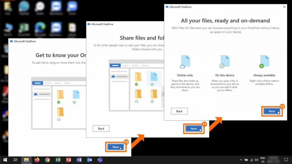Select the Online-only cloud file illustration
The image size is (292, 164).
click(185, 62)
